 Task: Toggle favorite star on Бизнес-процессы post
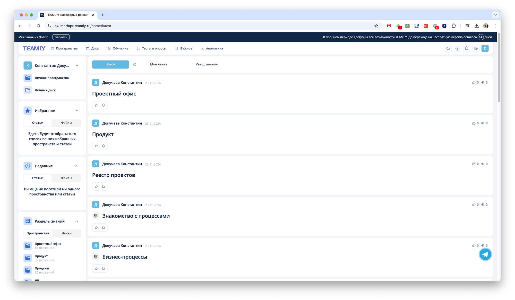click(x=96, y=269)
